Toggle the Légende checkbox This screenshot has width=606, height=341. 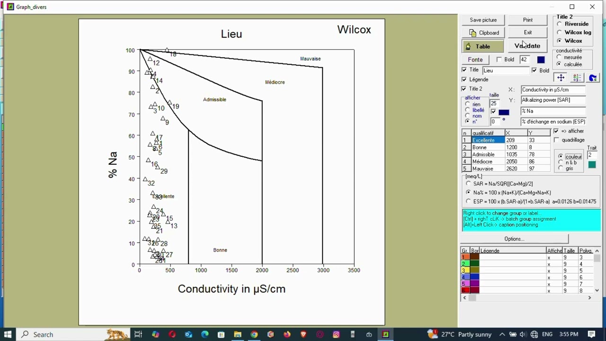[x=464, y=80]
